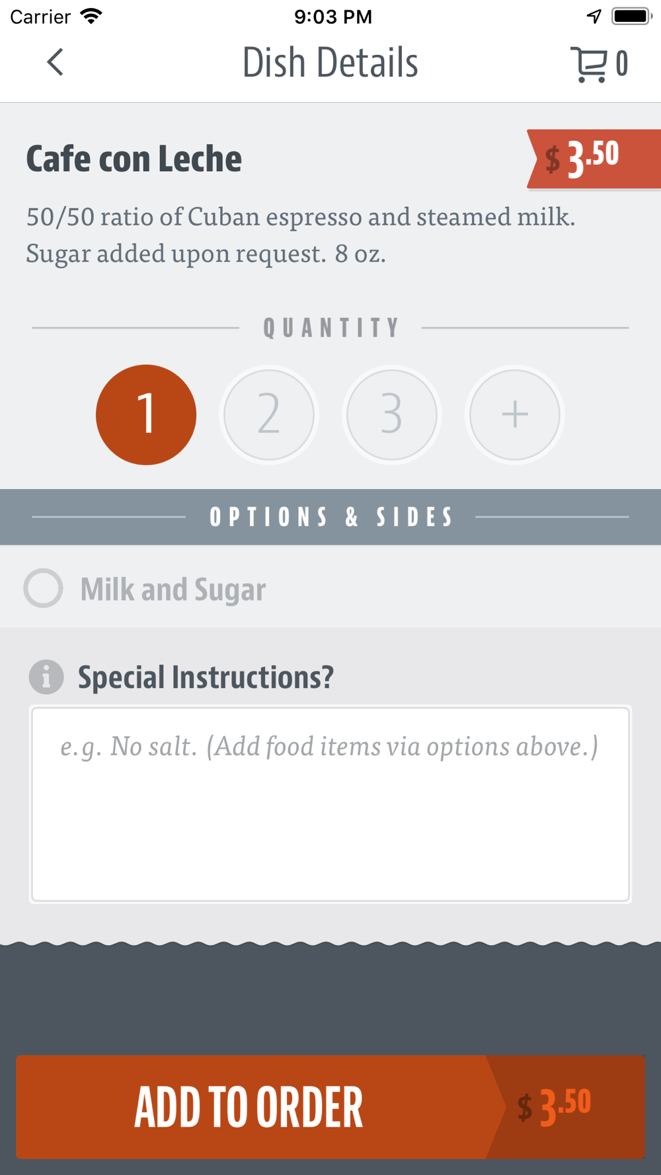Go back using the chevron arrow

tap(56, 63)
